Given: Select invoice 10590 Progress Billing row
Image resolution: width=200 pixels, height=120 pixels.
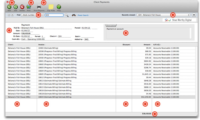Looking at the screenshot, I should click(100, 51).
